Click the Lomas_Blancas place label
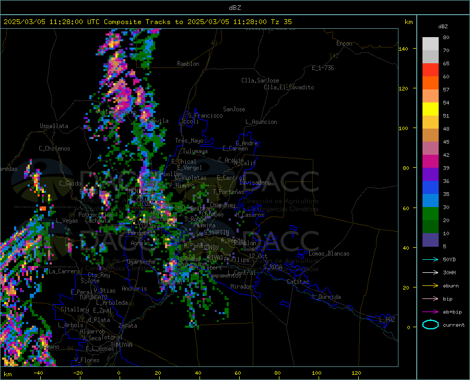470x380 pixels. [329, 254]
